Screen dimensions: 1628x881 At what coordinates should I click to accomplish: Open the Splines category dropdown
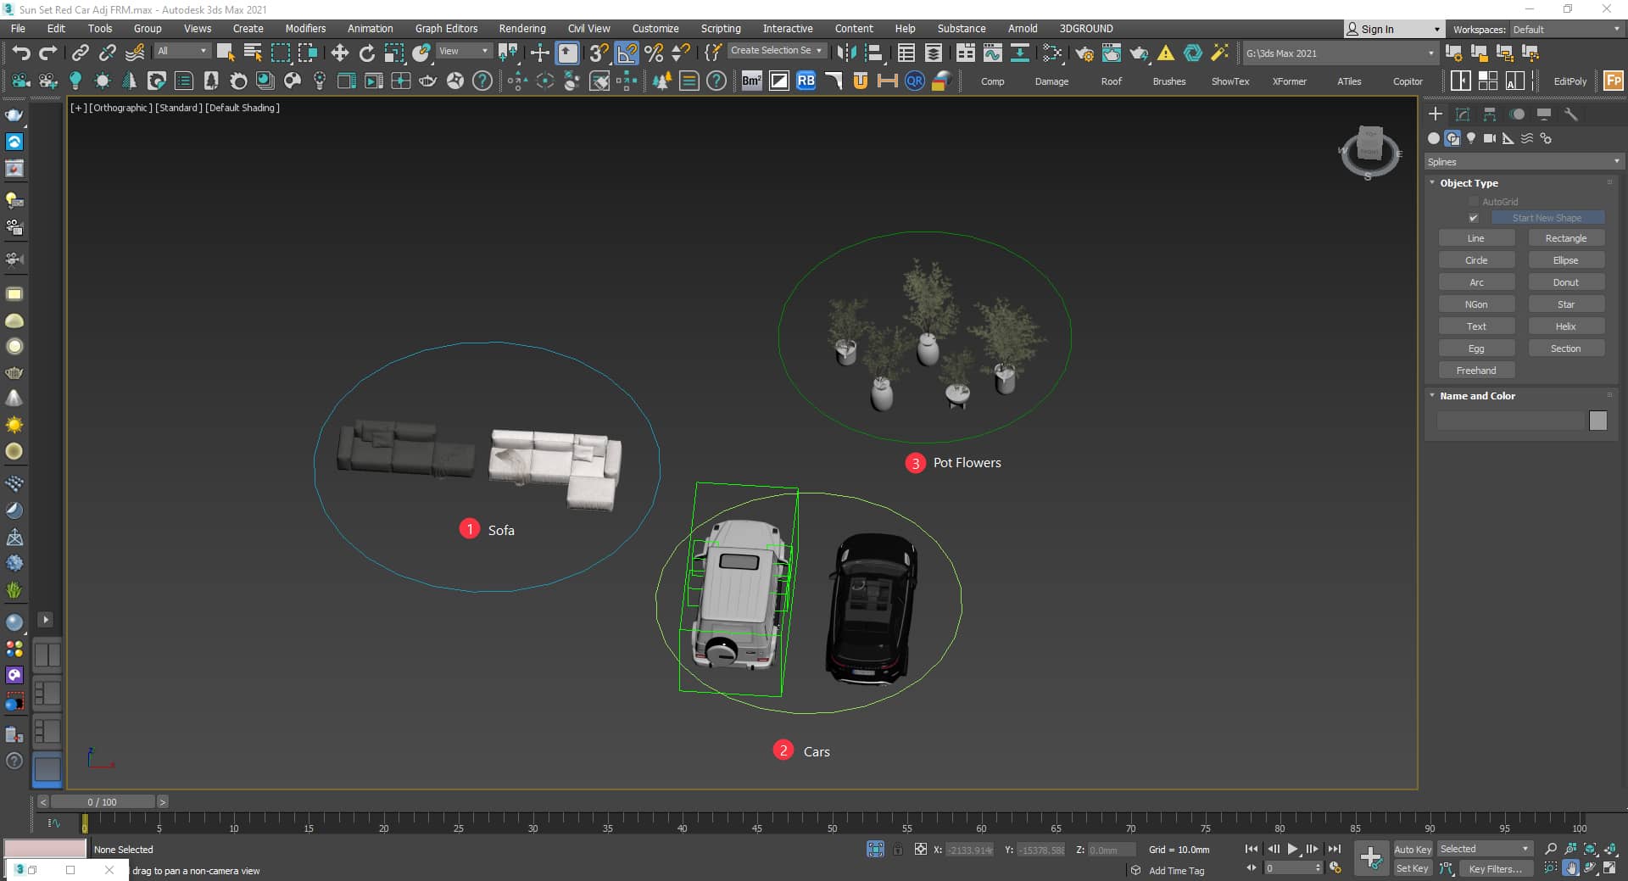click(1523, 161)
